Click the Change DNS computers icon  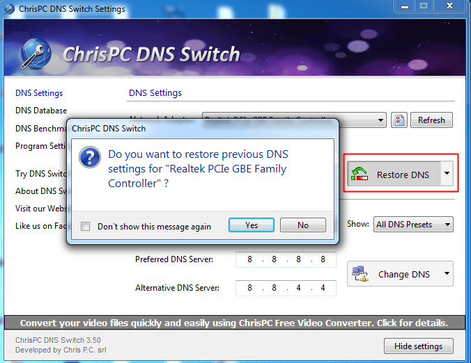click(360, 274)
